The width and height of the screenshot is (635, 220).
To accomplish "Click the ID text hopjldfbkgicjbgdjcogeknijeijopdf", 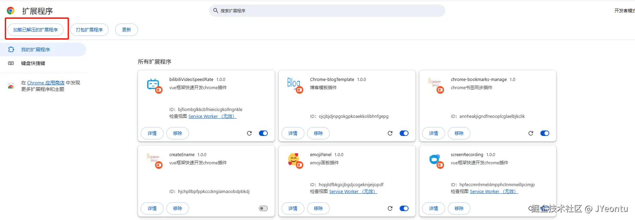I will pos(351,184).
